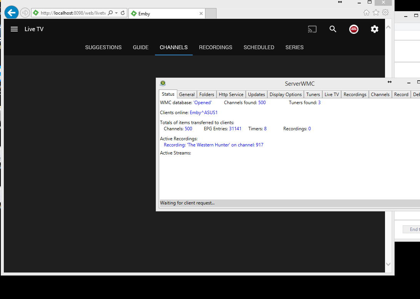
Task: Click the Emby page scroll up arrow
Action: tap(388, 27)
